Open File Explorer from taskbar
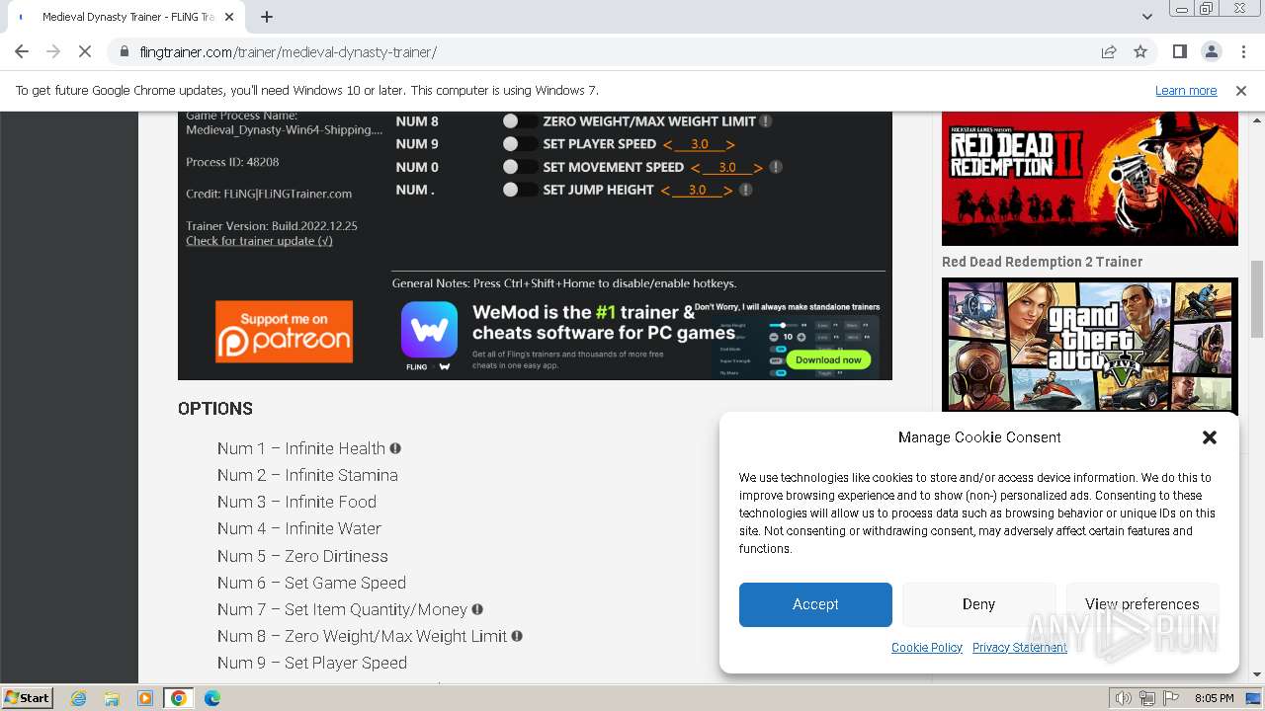Screen dimensions: 1265x711 tap(112, 698)
